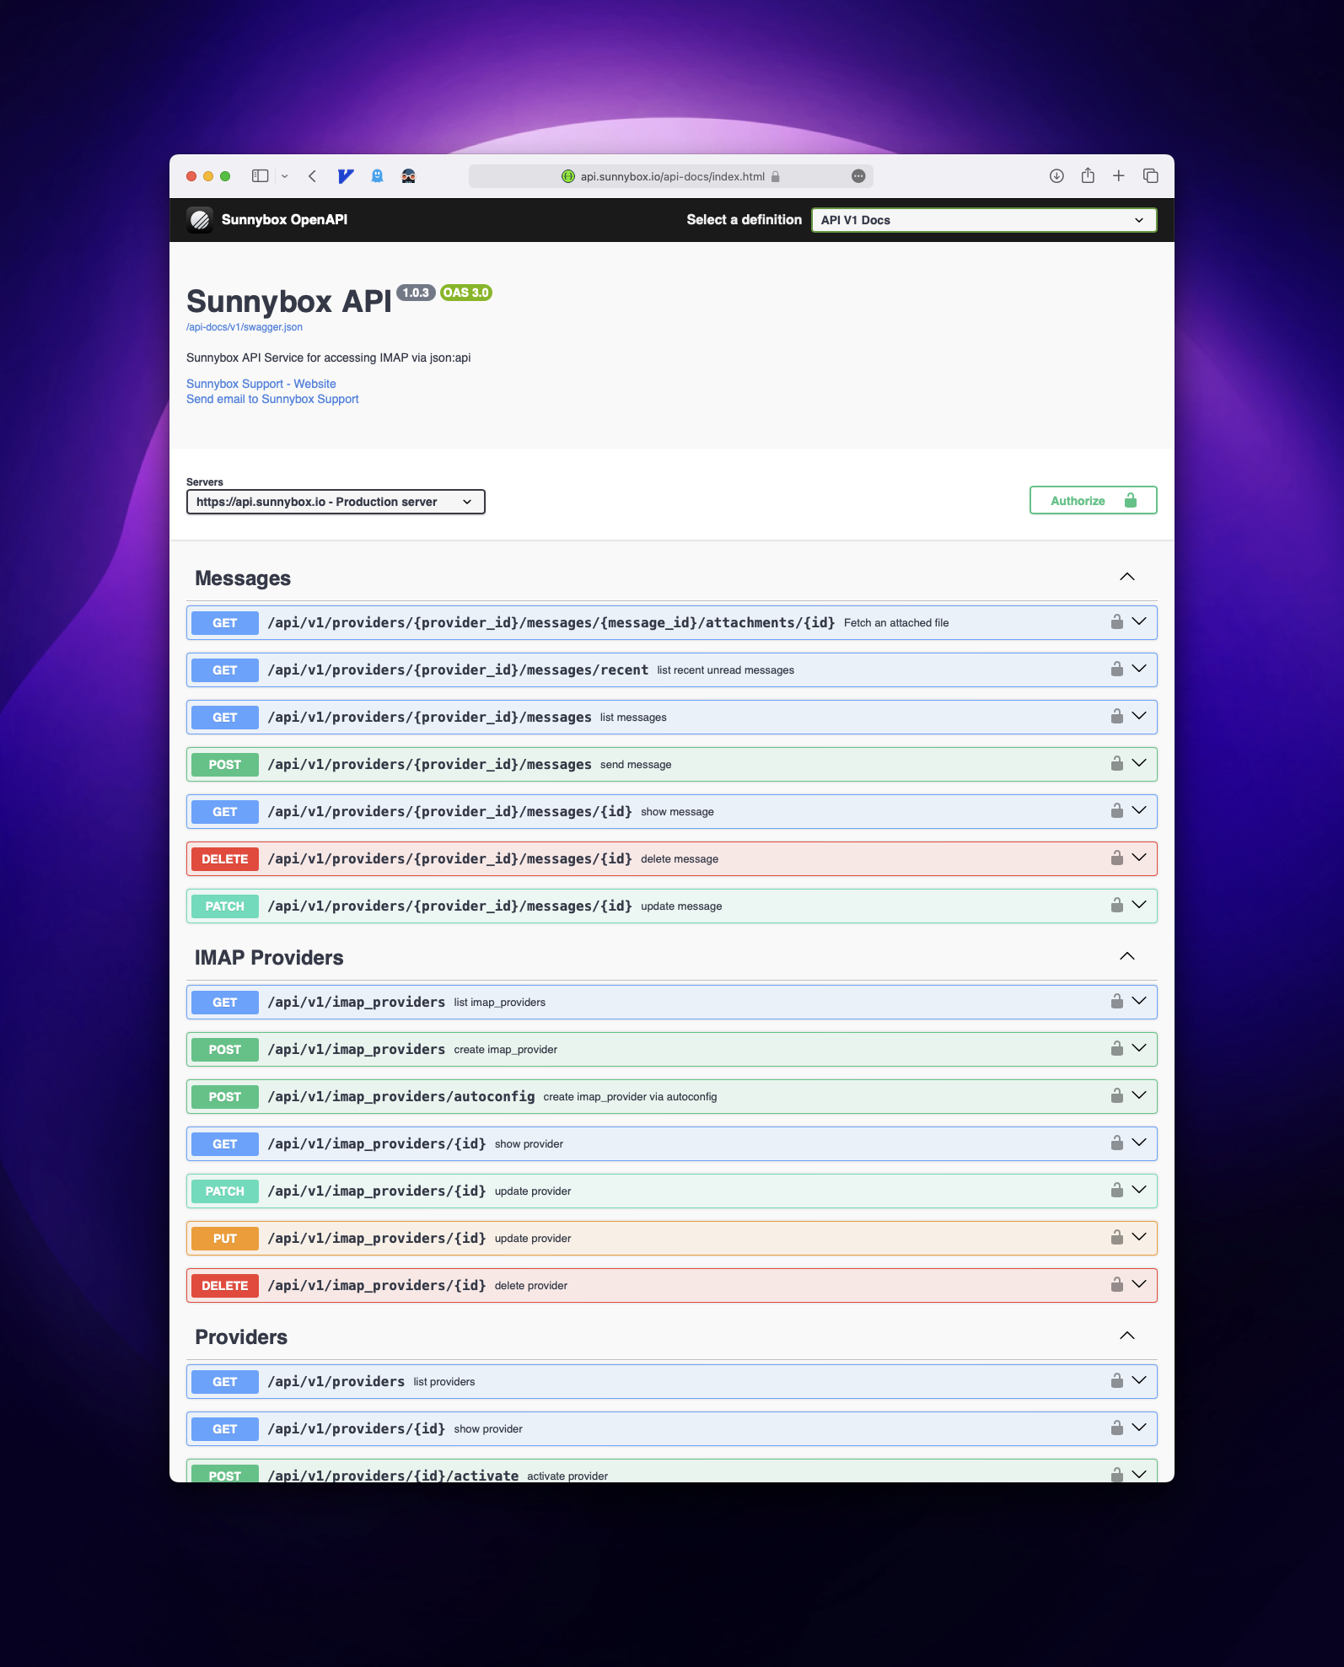The height and width of the screenshot is (1667, 1344).
Task: Click 'delete provider' endpoint description
Action: coord(531,1286)
